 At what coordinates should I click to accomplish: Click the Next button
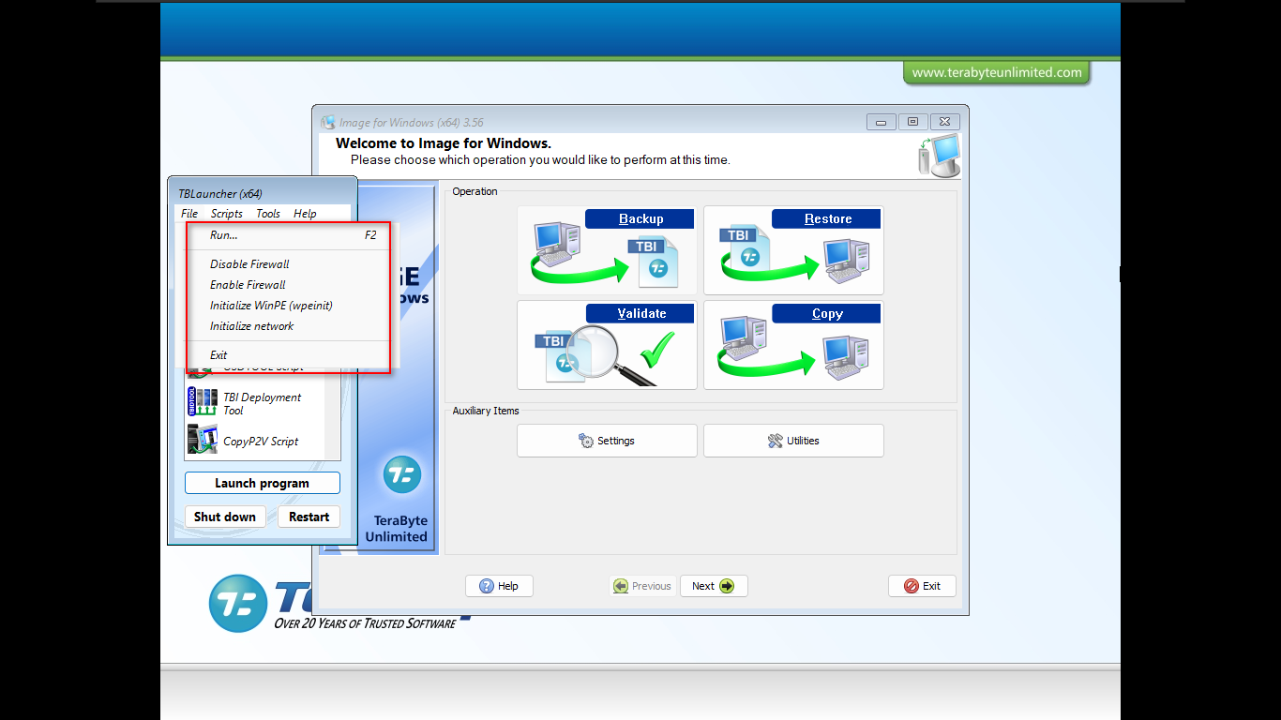click(714, 586)
